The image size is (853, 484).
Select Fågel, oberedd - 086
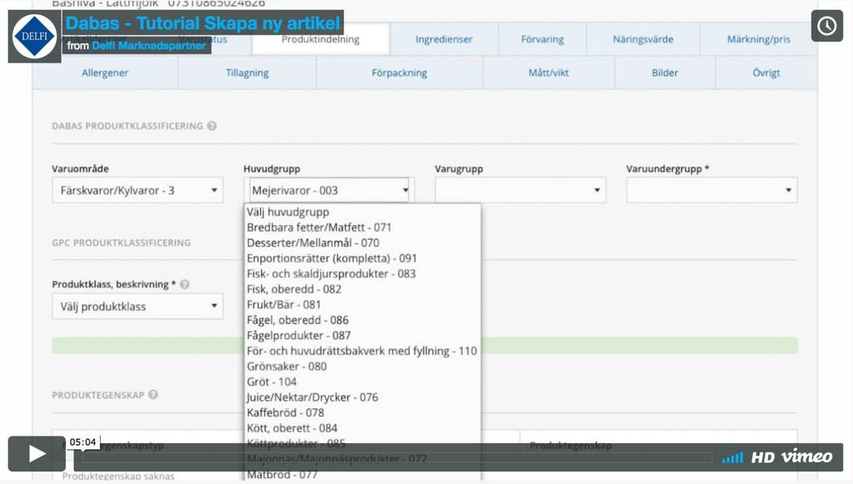click(x=363, y=320)
